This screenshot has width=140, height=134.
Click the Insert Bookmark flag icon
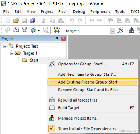(x=111, y=21)
